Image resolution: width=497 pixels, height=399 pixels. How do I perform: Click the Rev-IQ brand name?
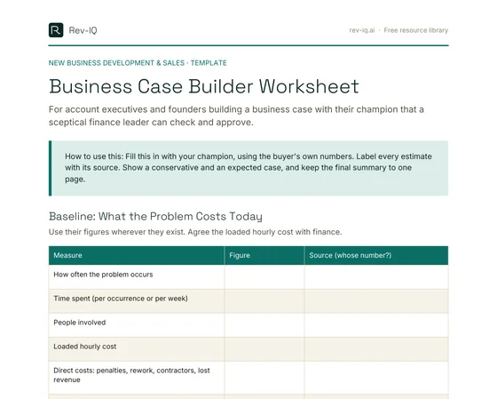(83, 30)
